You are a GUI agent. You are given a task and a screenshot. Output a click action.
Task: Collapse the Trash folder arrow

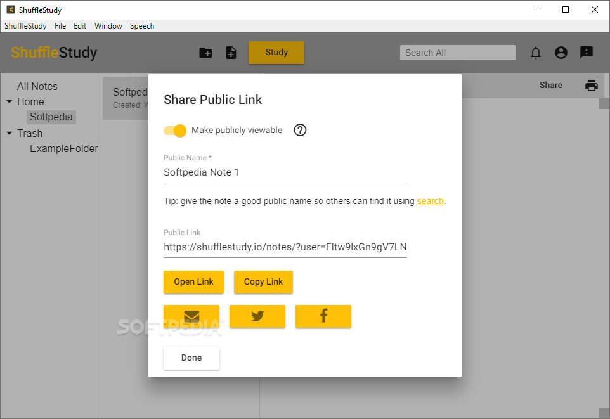pyautogui.click(x=10, y=133)
